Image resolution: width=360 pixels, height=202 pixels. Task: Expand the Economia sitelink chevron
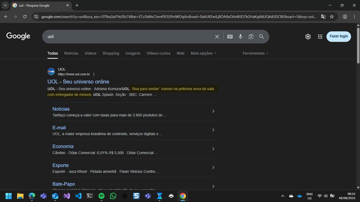(x=213, y=149)
